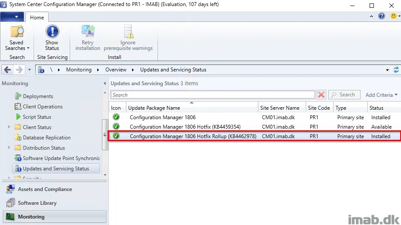Click the Back navigation arrow
This screenshot has height=225, width=401.
point(7,70)
